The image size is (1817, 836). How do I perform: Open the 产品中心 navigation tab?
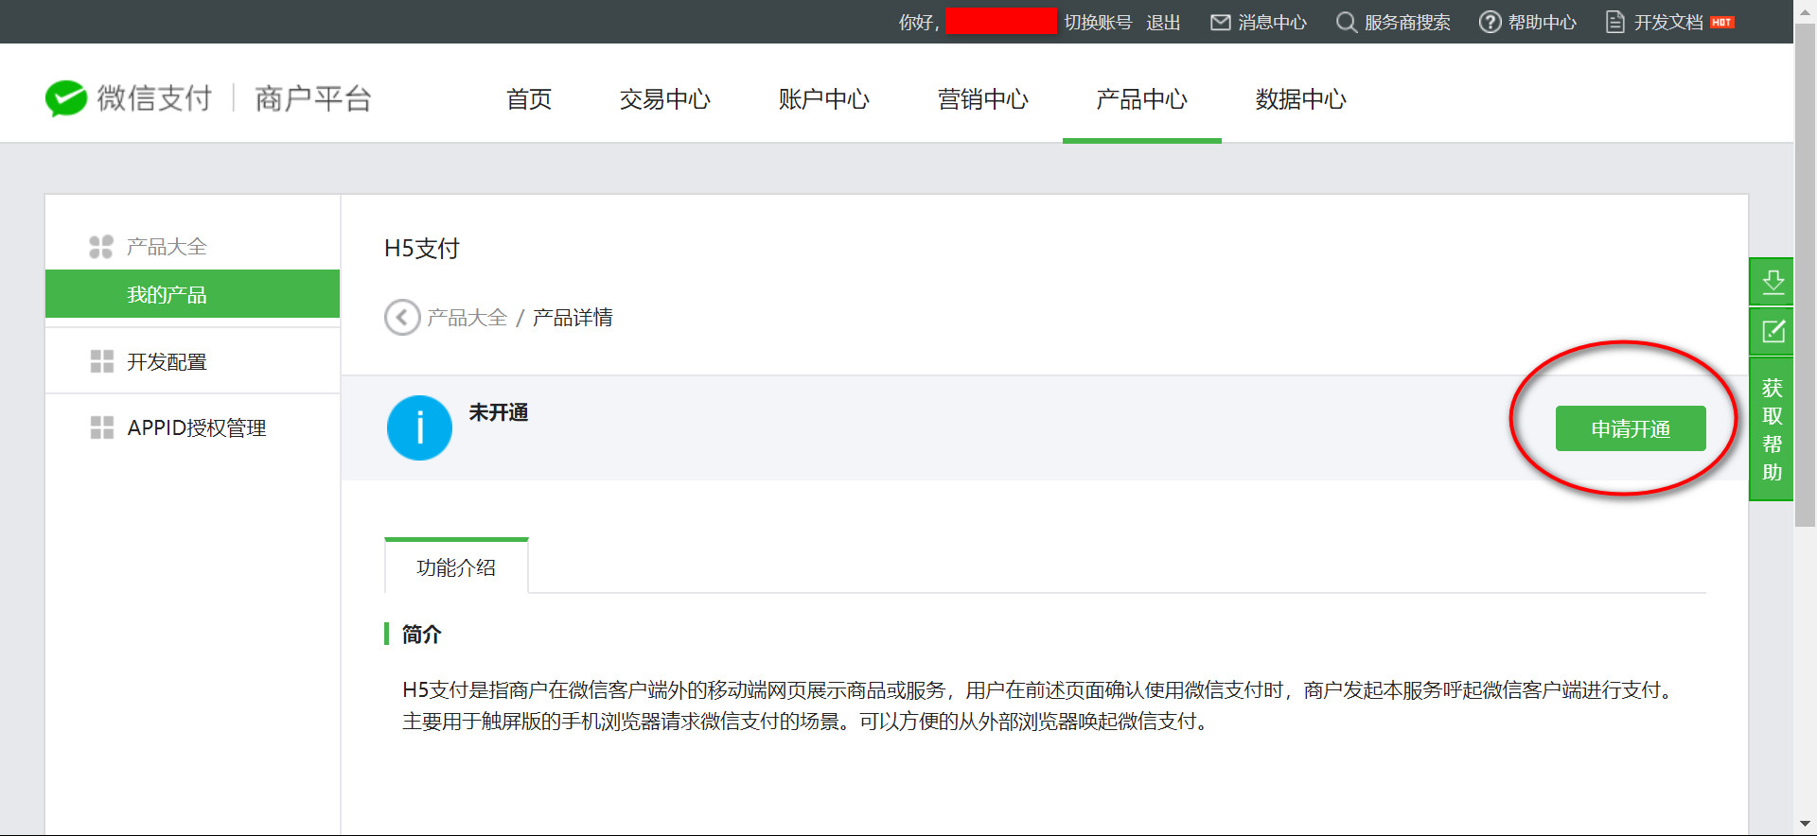(1142, 98)
